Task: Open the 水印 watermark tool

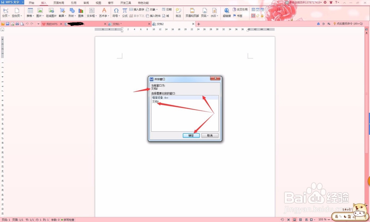Action: tap(214, 13)
